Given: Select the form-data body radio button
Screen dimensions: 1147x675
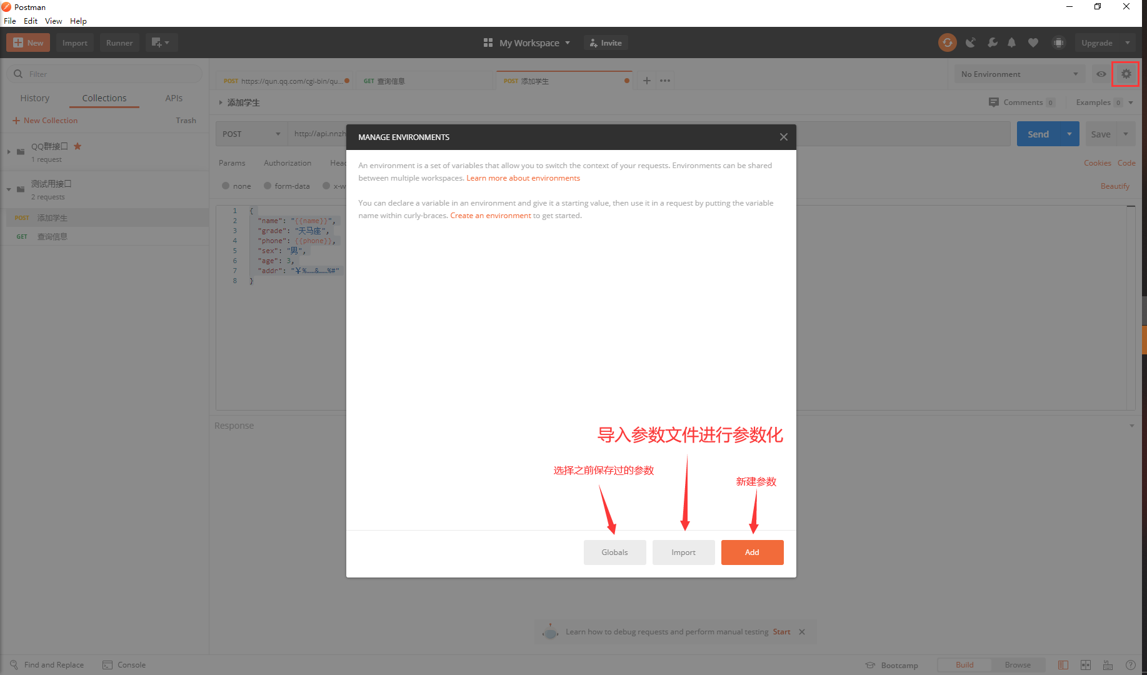Looking at the screenshot, I should (x=268, y=186).
